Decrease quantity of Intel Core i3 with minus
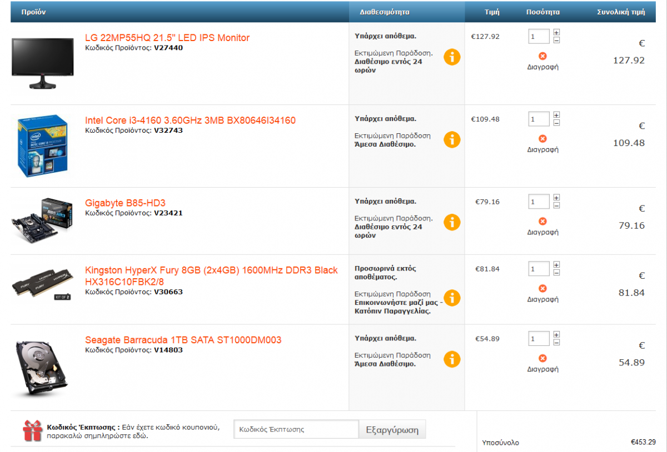The image size is (667, 452). (556, 123)
